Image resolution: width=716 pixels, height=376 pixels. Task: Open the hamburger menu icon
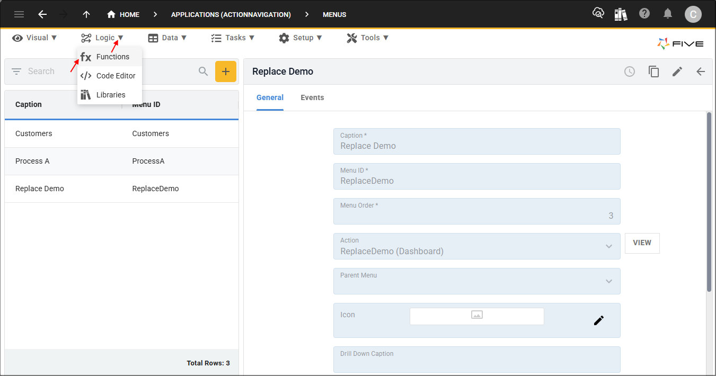pos(19,14)
